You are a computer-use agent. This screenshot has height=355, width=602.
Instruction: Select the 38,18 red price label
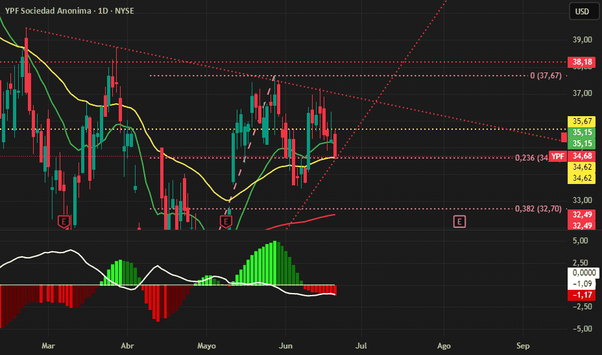coord(581,62)
